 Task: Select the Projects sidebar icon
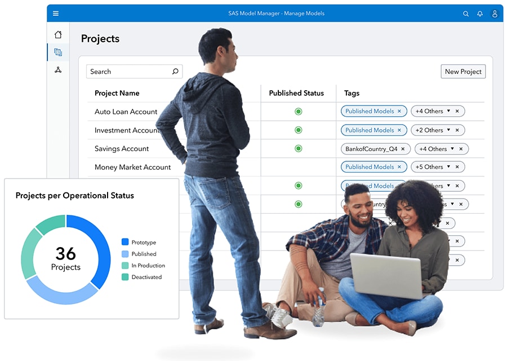(x=58, y=52)
